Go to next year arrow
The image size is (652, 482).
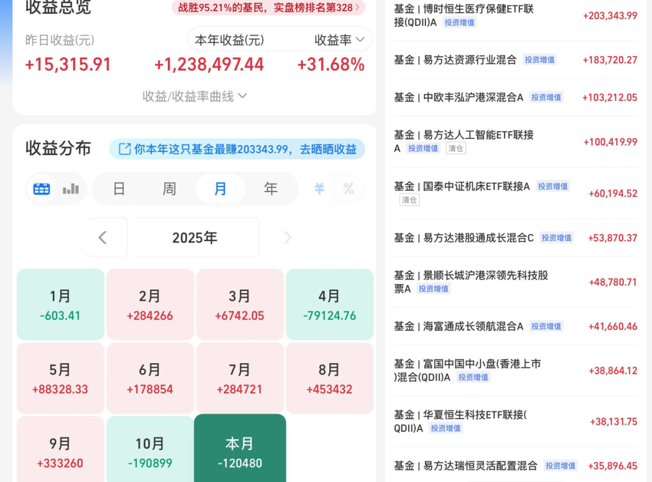(287, 238)
